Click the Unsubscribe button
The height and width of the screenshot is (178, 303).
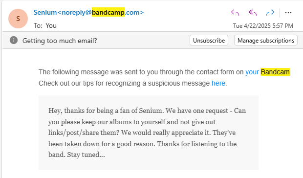point(209,40)
